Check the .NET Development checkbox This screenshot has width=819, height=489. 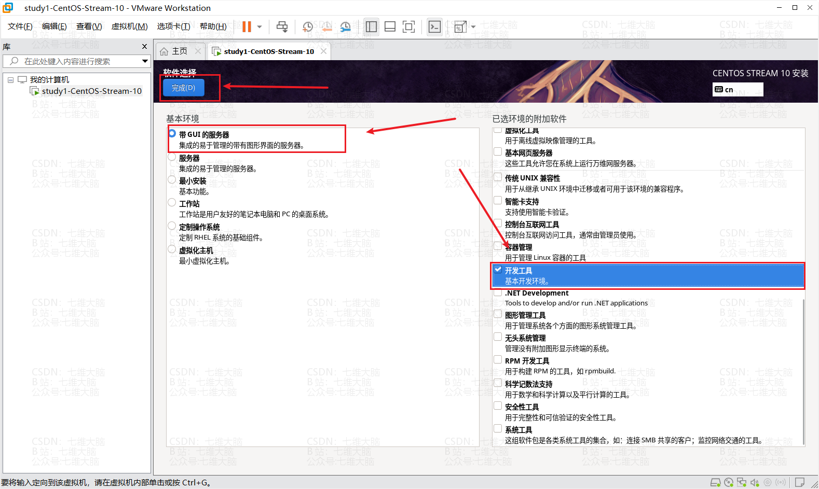pos(498,292)
